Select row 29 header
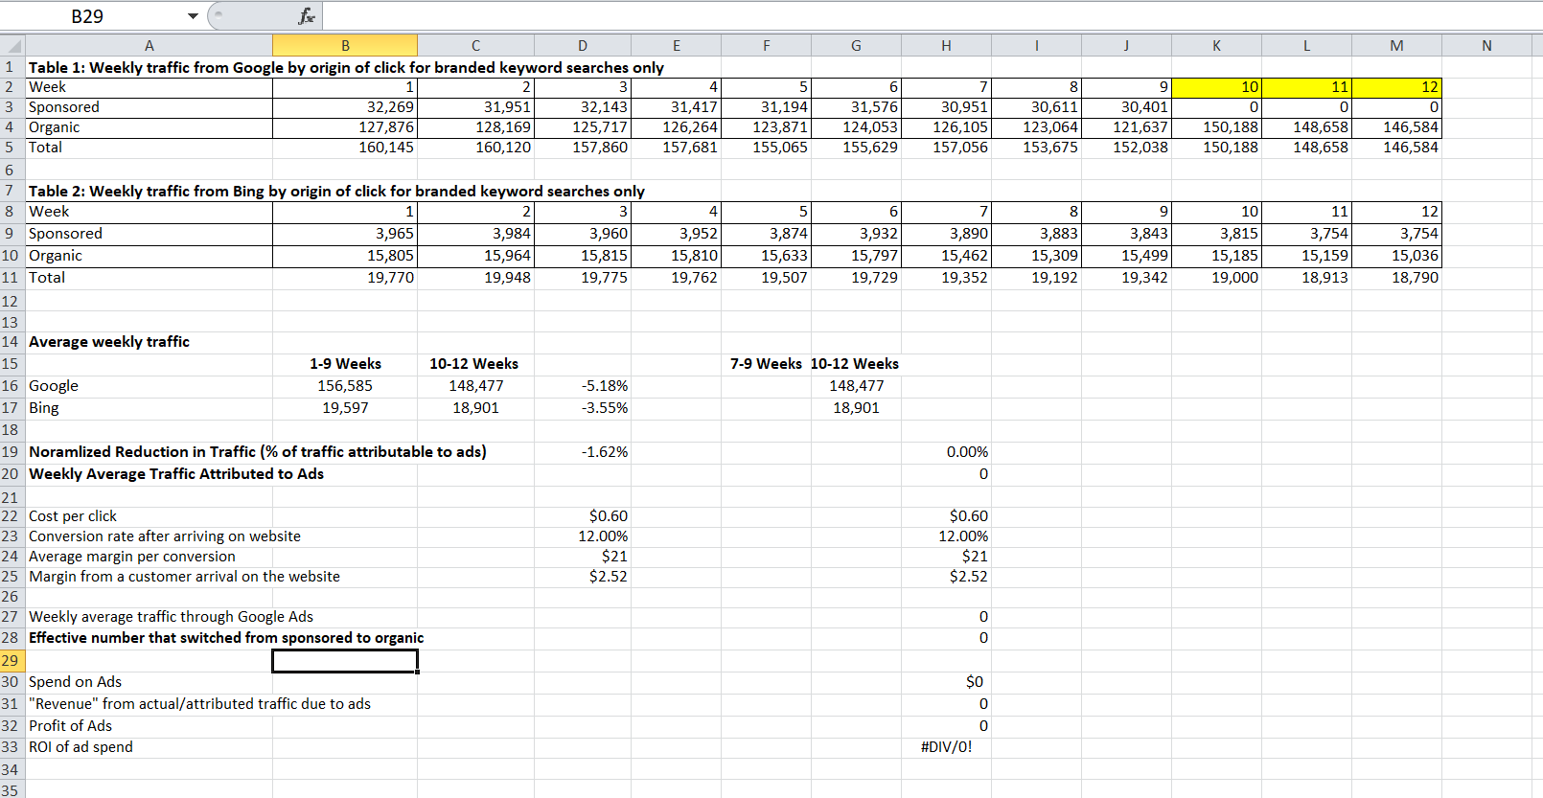The height and width of the screenshot is (798, 1543). [x=12, y=660]
